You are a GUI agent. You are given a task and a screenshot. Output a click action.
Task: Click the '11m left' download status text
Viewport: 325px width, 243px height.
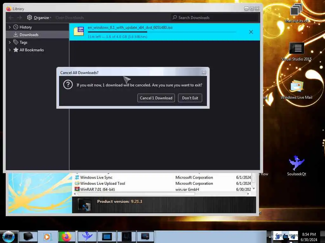[x=117, y=37]
